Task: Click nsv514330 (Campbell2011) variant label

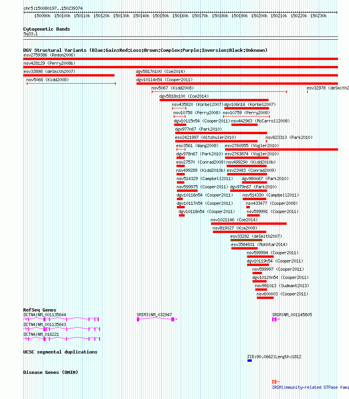Action: (271, 195)
